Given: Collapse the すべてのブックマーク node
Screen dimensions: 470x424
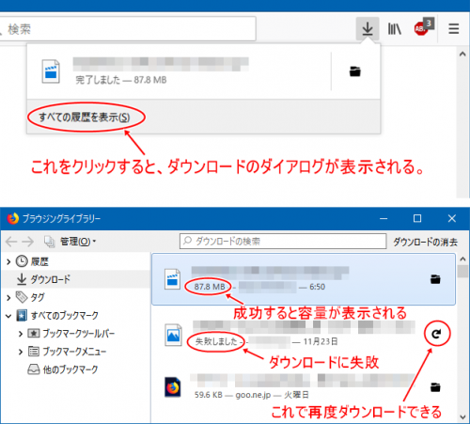Looking at the screenshot, I should [x=8, y=316].
